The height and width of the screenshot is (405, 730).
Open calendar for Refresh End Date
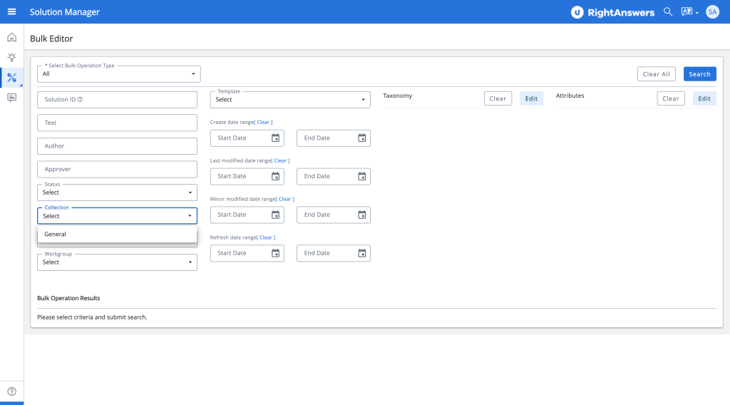click(x=361, y=253)
